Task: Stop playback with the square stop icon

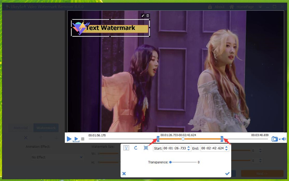Action: pyautogui.click(x=83, y=139)
